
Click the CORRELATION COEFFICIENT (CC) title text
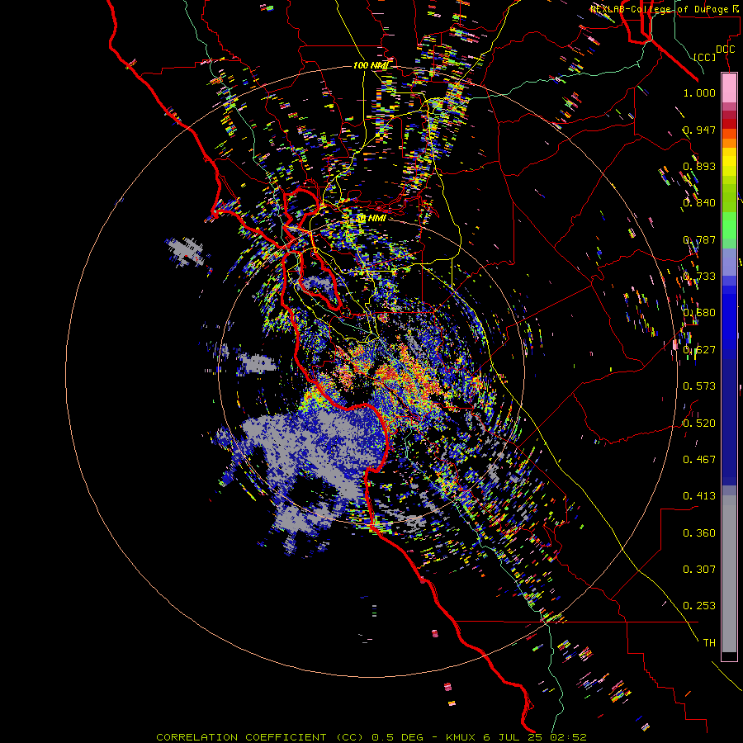point(260,737)
